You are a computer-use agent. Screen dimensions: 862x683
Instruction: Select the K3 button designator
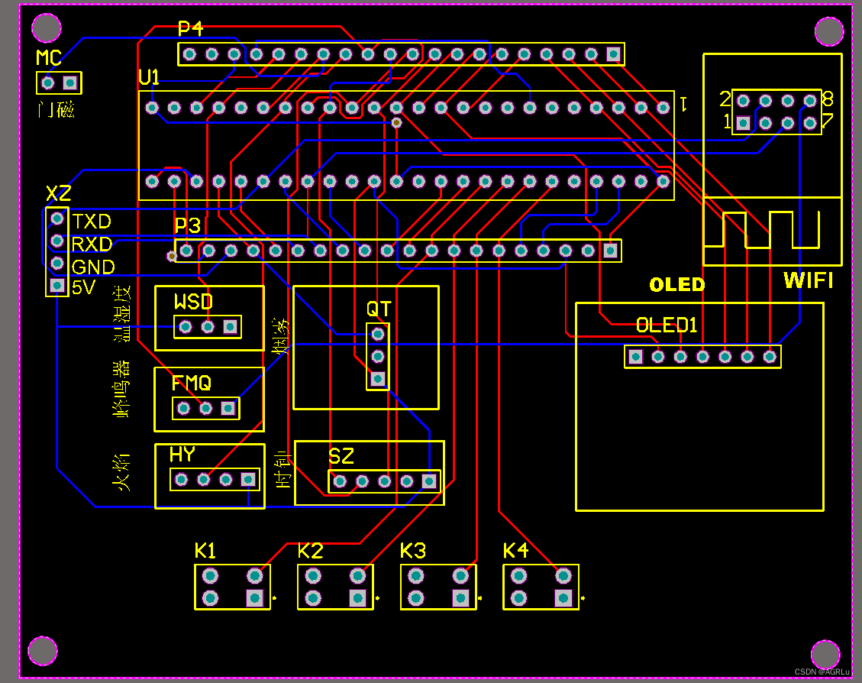[x=412, y=551]
